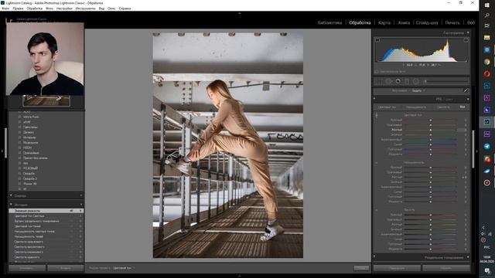Click the clear X icon on the История panel header
The width and height of the screenshot is (495, 278).
coord(81,205)
